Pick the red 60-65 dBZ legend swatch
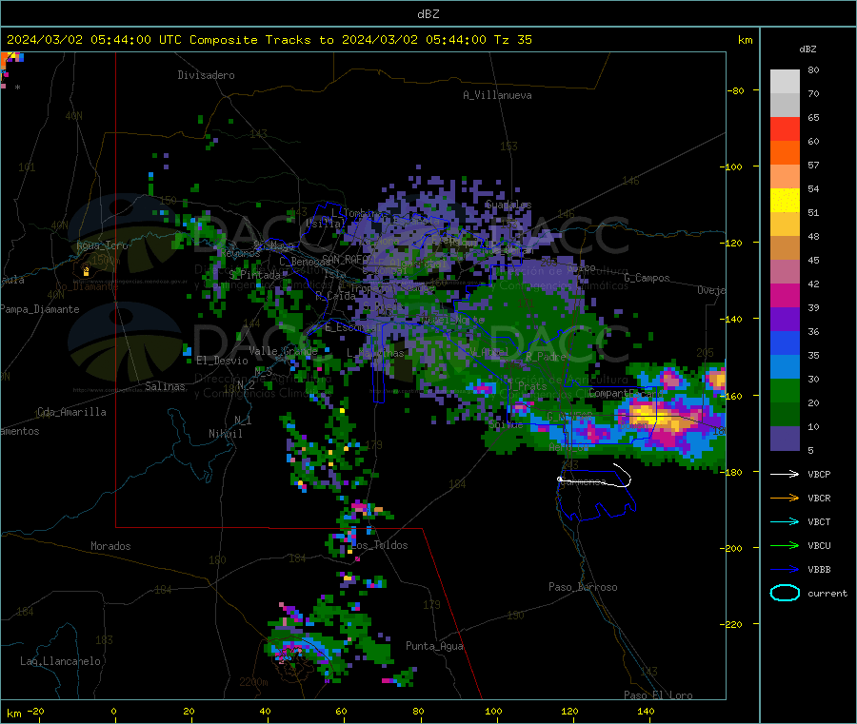The height and width of the screenshot is (724, 857). (785, 128)
